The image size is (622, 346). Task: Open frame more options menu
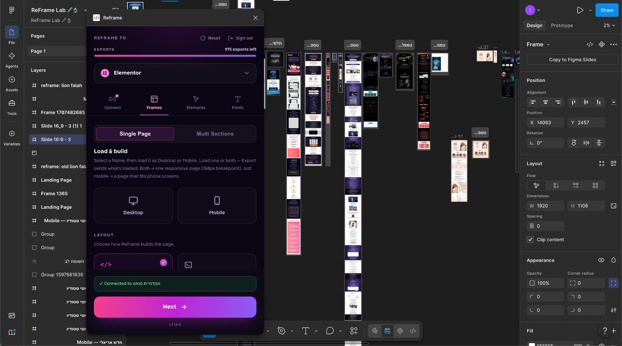(x=614, y=45)
